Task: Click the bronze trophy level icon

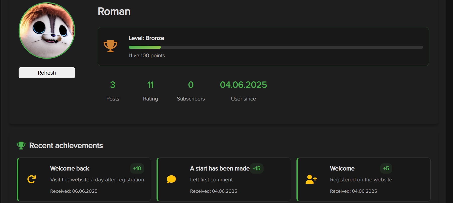Action: click(x=111, y=46)
